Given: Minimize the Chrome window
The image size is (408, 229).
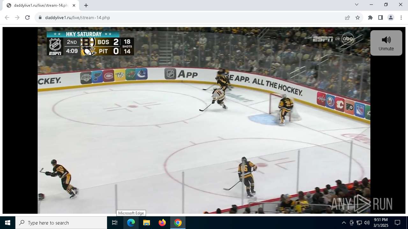Looking at the screenshot, I should pos(371,4).
